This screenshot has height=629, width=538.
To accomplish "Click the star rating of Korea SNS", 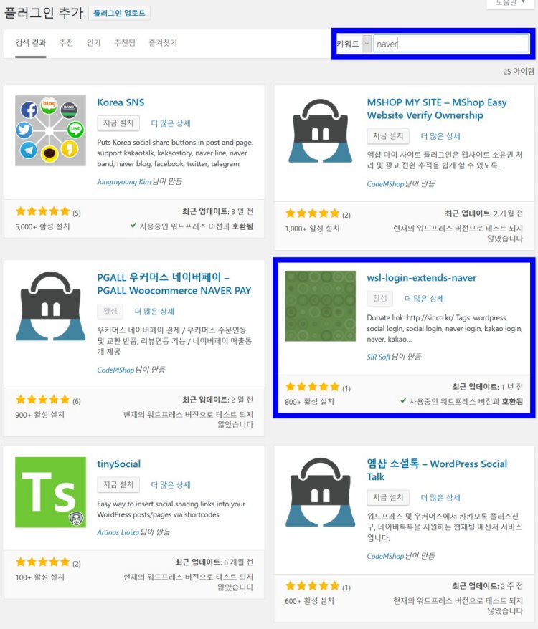I will [42, 211].
